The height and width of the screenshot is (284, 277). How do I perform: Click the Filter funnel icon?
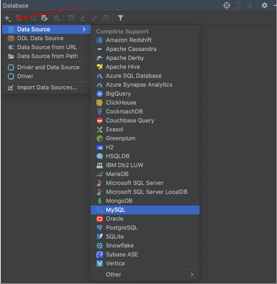tap(120, 18)
